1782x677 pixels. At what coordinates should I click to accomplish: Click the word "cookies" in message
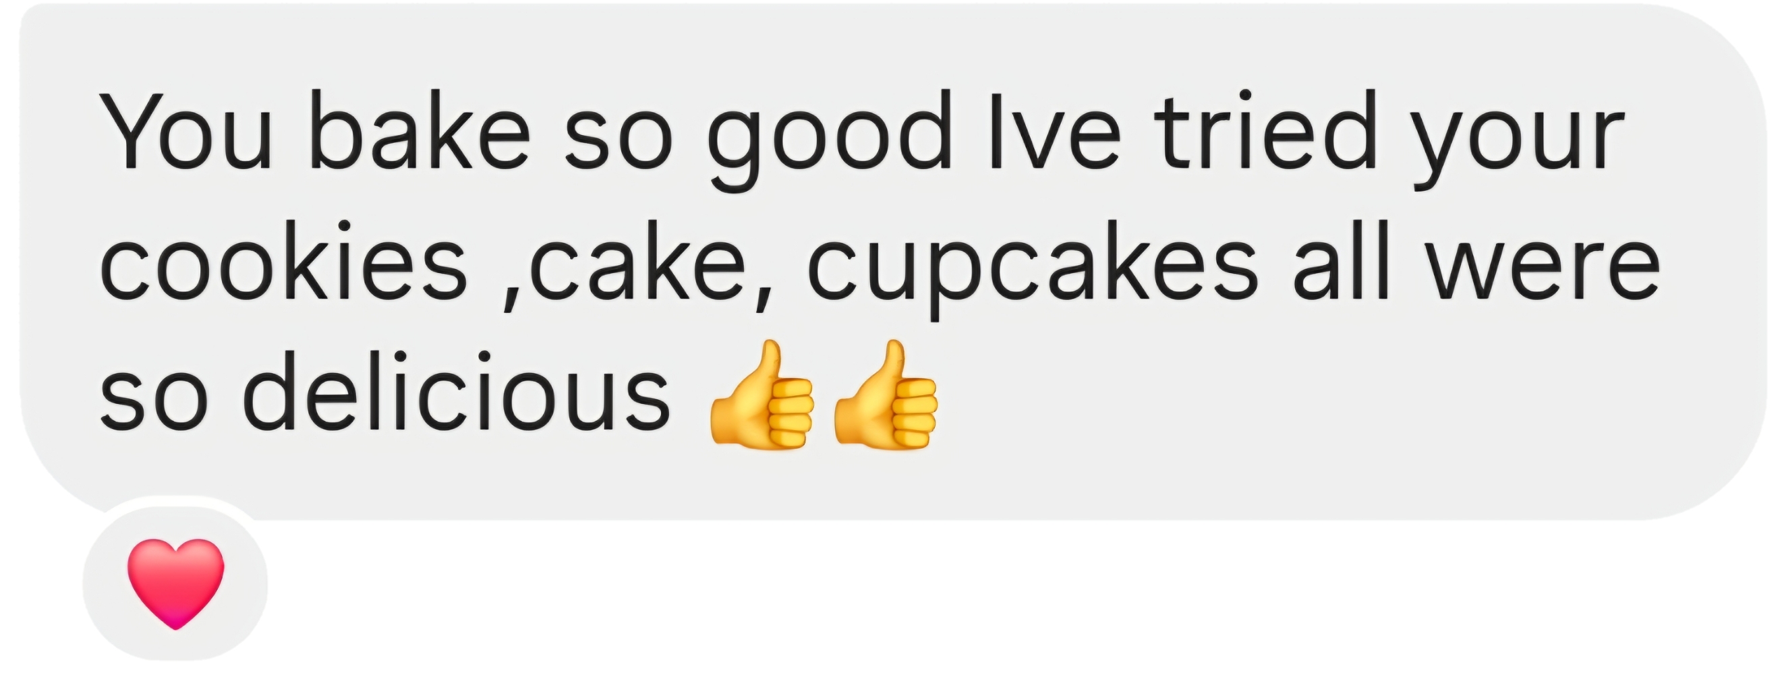tap(285, 260)
